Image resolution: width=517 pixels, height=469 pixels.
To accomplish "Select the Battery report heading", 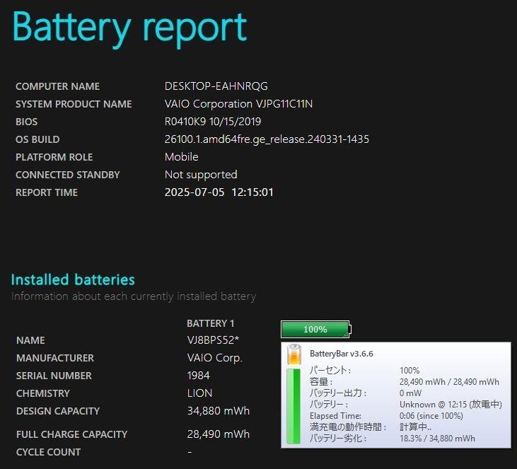I will [x=129, y=29].
